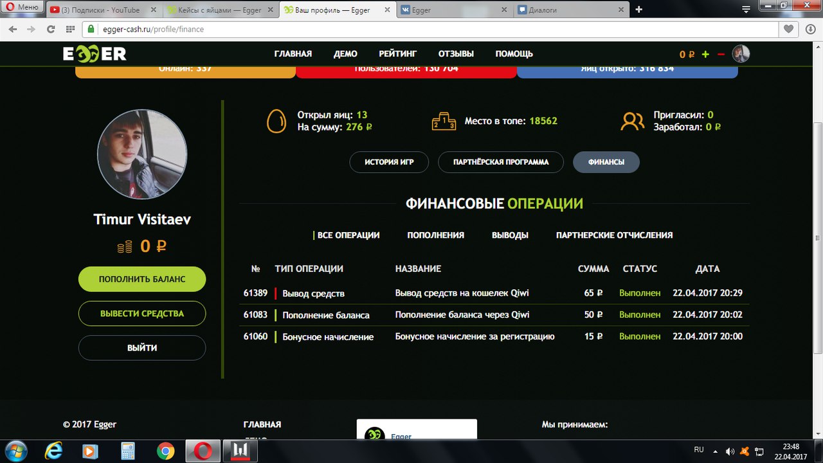Open Calculator from taskbar
Viewport: 823px width, 463px height.
pyautogui.click(x=127, y=451)
